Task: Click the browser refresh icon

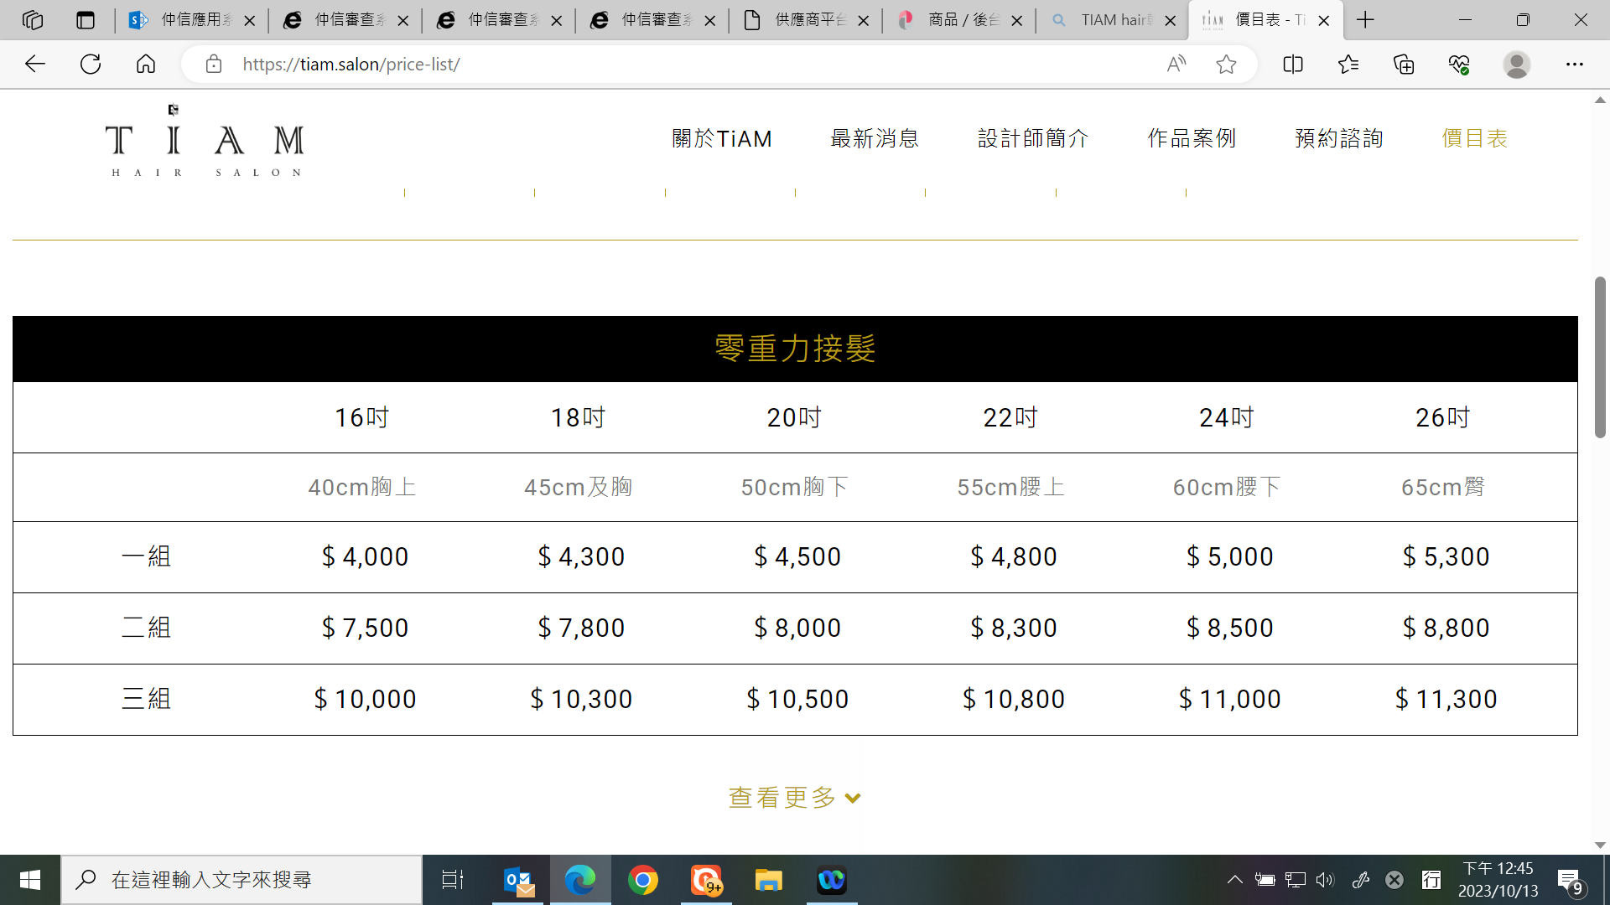Action: (x=91, y=64)
